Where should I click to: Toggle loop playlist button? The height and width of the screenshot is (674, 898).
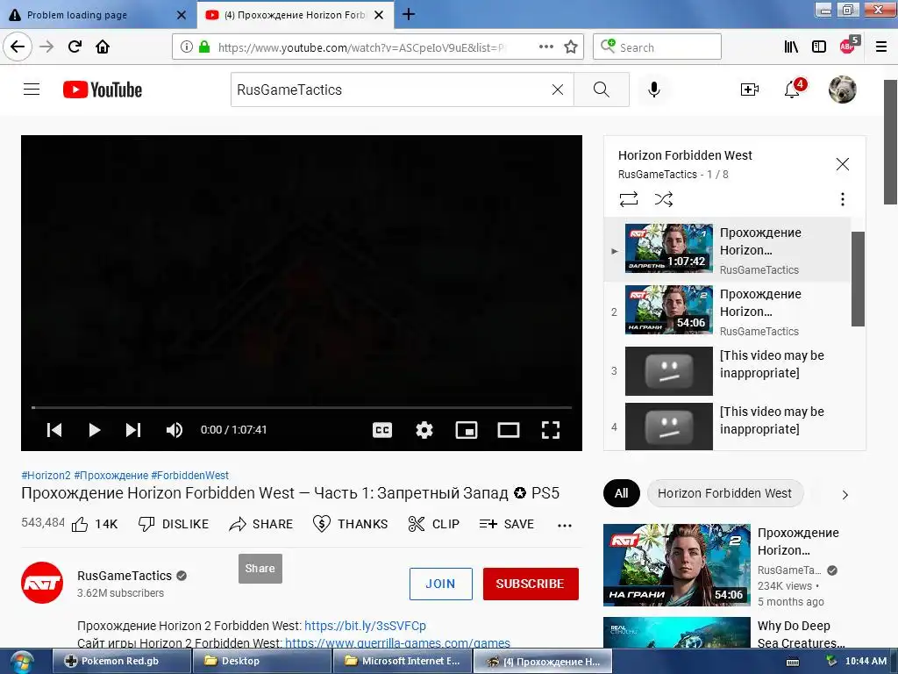point(628,199)
